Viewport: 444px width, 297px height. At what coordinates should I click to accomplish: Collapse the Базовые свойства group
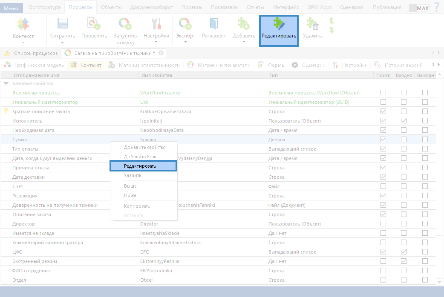coord(6,83)
